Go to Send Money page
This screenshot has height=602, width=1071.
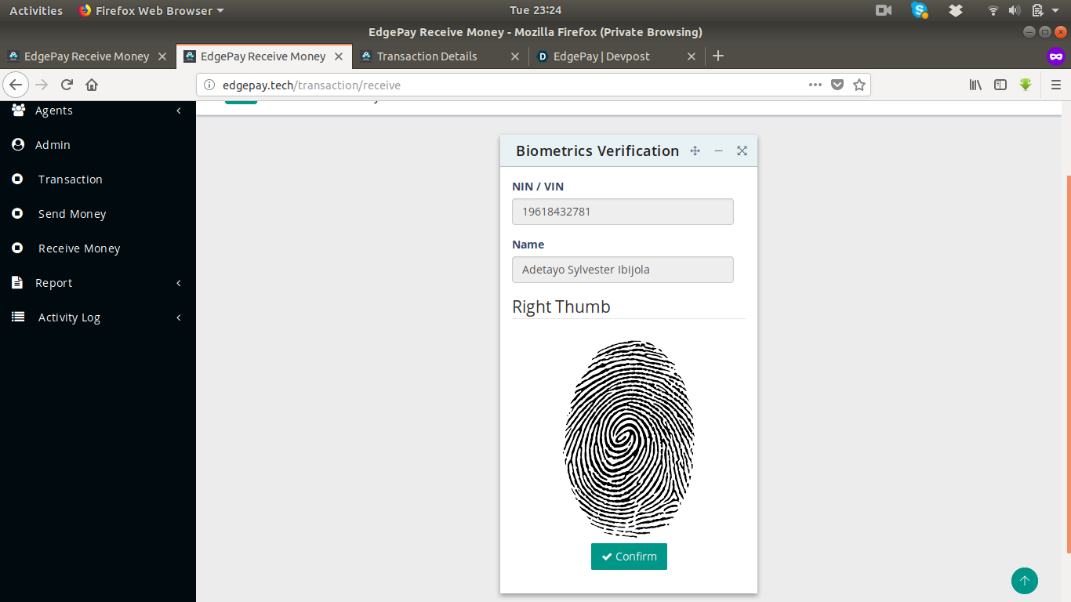(98, 214)
